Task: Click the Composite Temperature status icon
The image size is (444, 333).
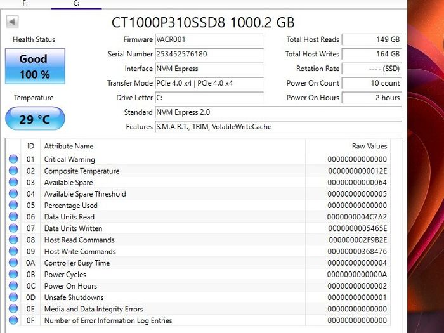Action: point(13,171)
